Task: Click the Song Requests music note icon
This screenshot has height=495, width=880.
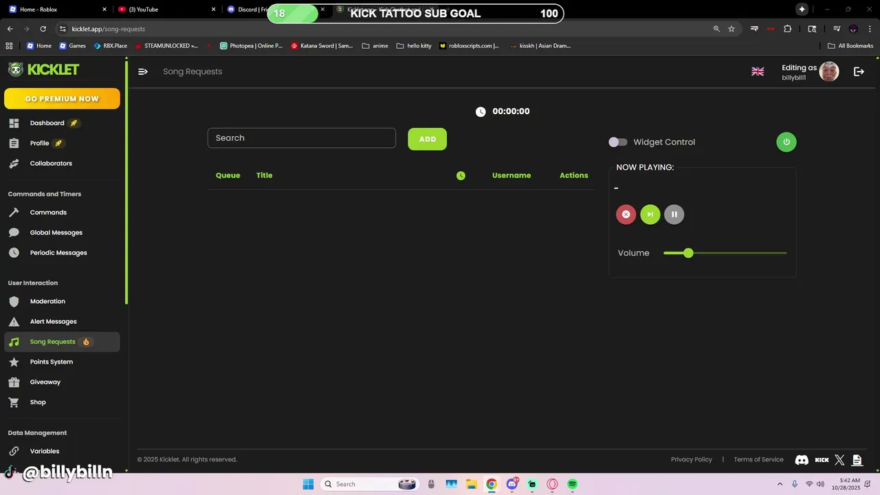Action: click(14, 342)
